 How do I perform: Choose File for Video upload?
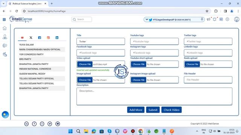[85, 64]
